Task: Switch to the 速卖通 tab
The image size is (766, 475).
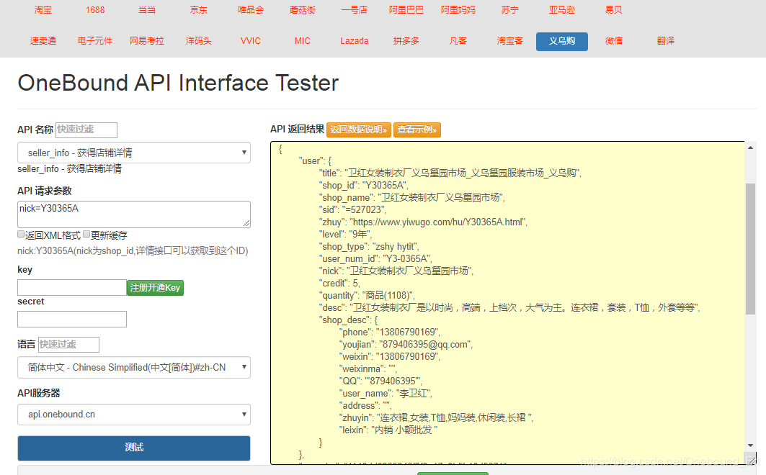Action: pos(43,41)
